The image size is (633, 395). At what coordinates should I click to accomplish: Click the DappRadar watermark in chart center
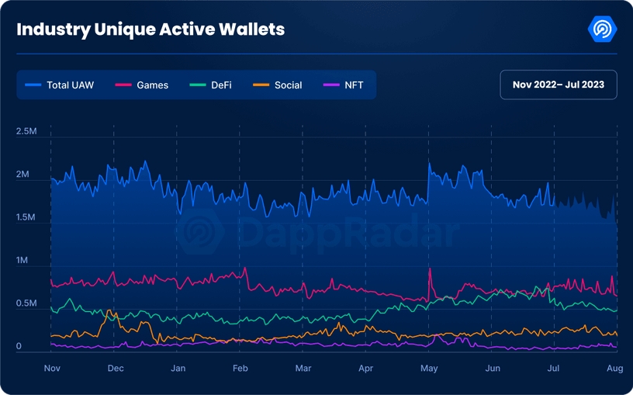(x=318, y=233)
